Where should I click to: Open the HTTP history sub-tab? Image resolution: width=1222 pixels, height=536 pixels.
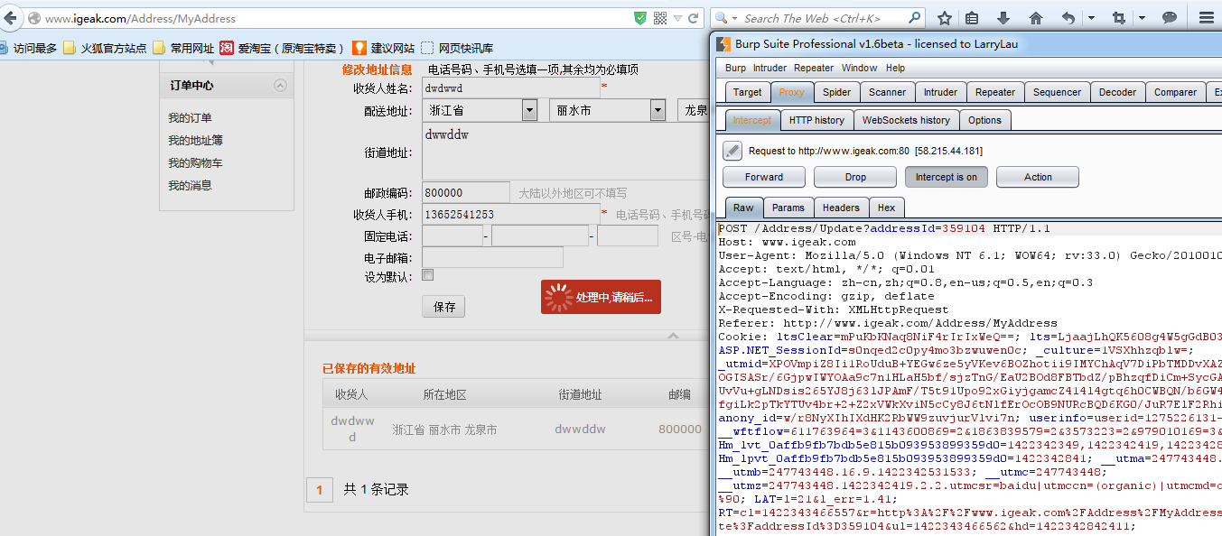point(816,120)
